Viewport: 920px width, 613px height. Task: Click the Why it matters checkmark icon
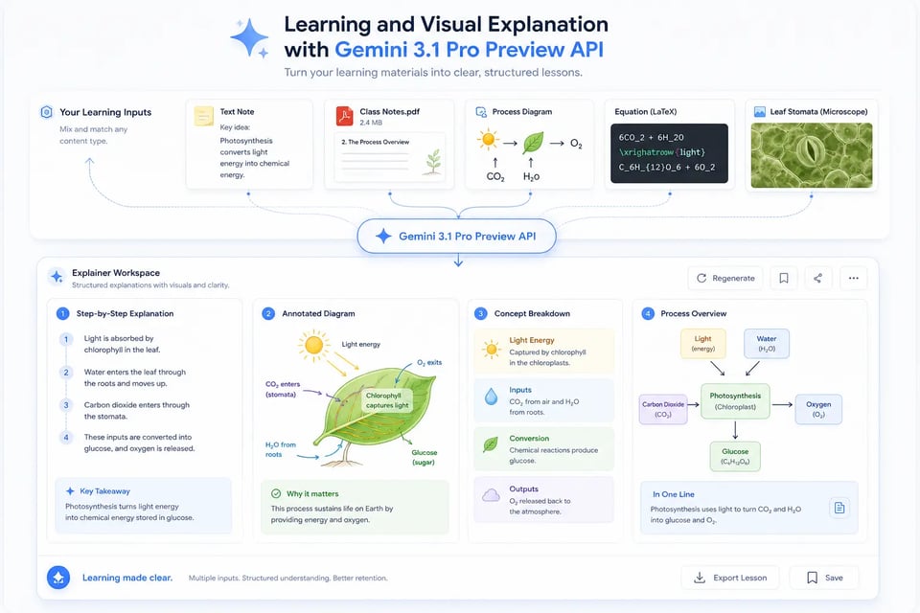click(x=276, y=493)
